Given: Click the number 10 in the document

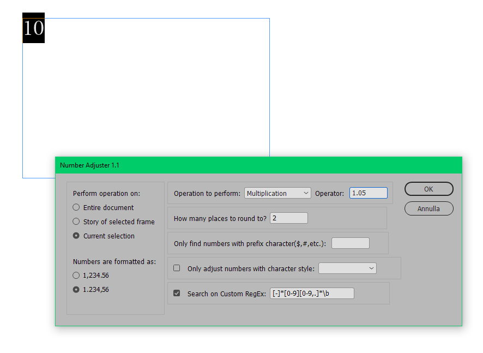Looking at the screenshot, I should point(33,28).
